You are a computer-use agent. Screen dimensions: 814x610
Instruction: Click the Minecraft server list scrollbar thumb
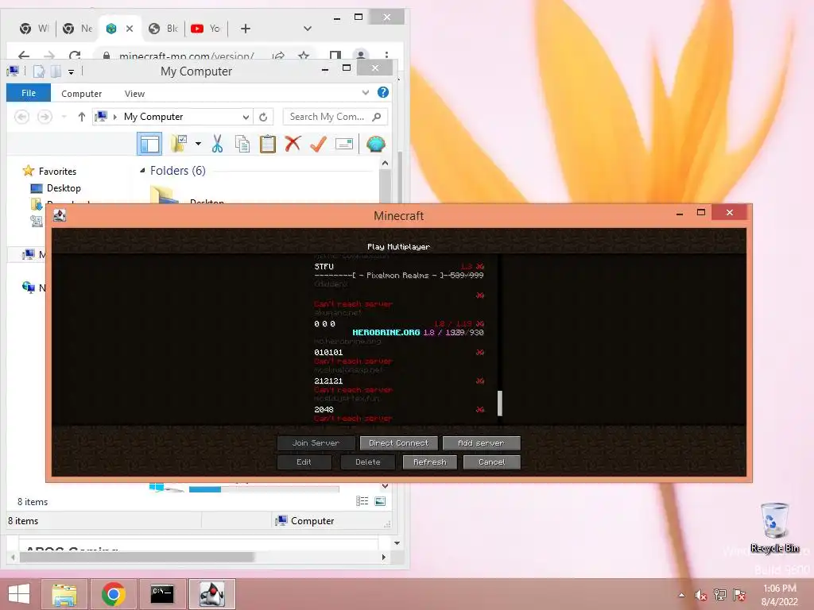click(500, 403)
